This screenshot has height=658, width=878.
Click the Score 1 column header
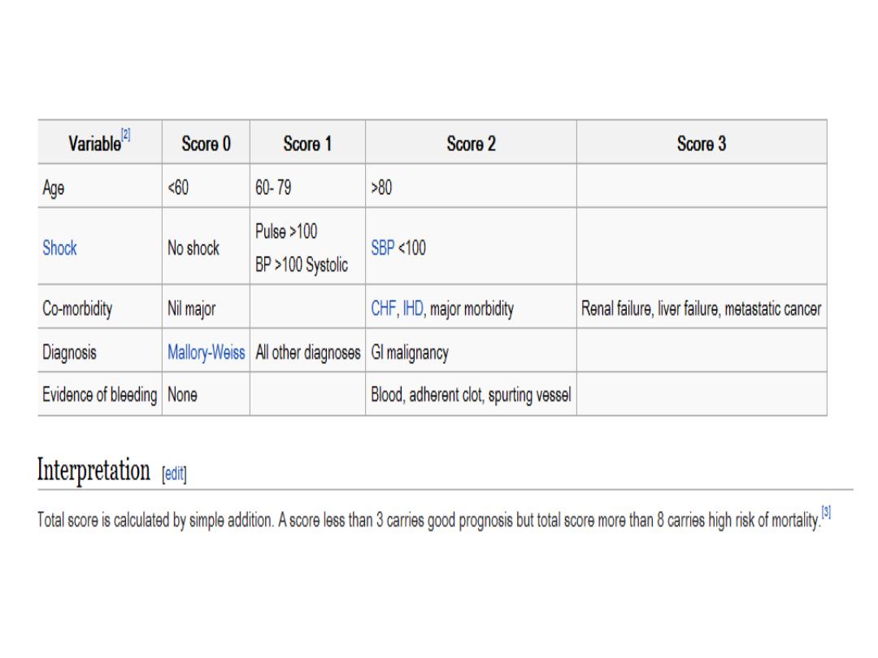307,144
